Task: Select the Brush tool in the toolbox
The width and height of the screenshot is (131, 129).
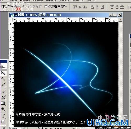Action: tap(3, 92)
